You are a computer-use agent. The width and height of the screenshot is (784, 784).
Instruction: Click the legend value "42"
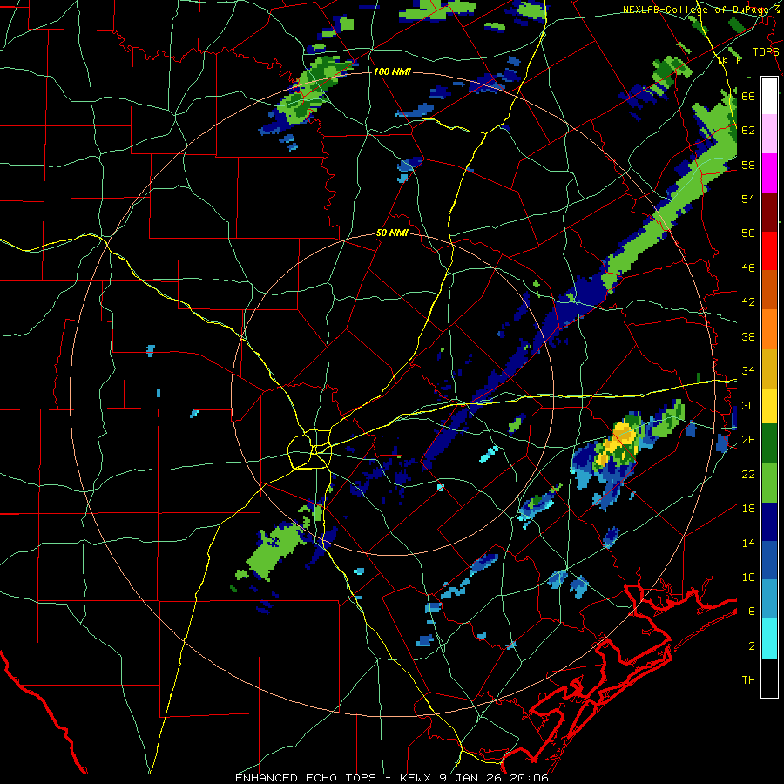748,302
